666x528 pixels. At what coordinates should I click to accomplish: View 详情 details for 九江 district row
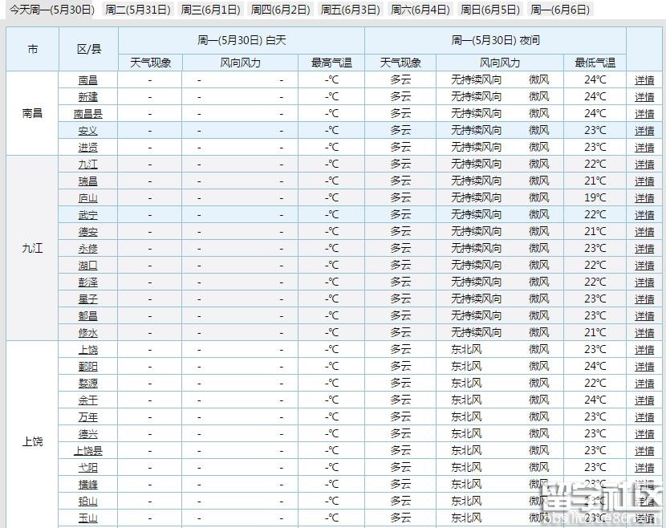click(644, 164)
